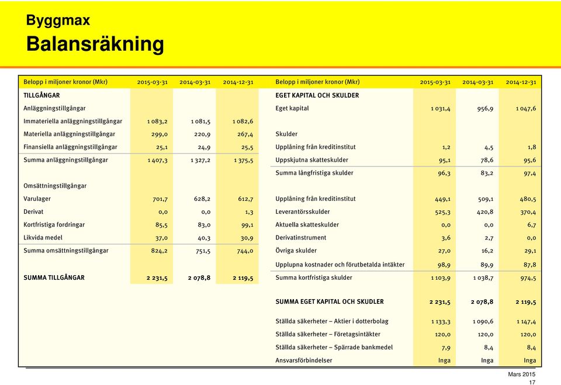Select the 'Anläggningstillgångar' row label
561x385 pixels.
click(54, 109)
